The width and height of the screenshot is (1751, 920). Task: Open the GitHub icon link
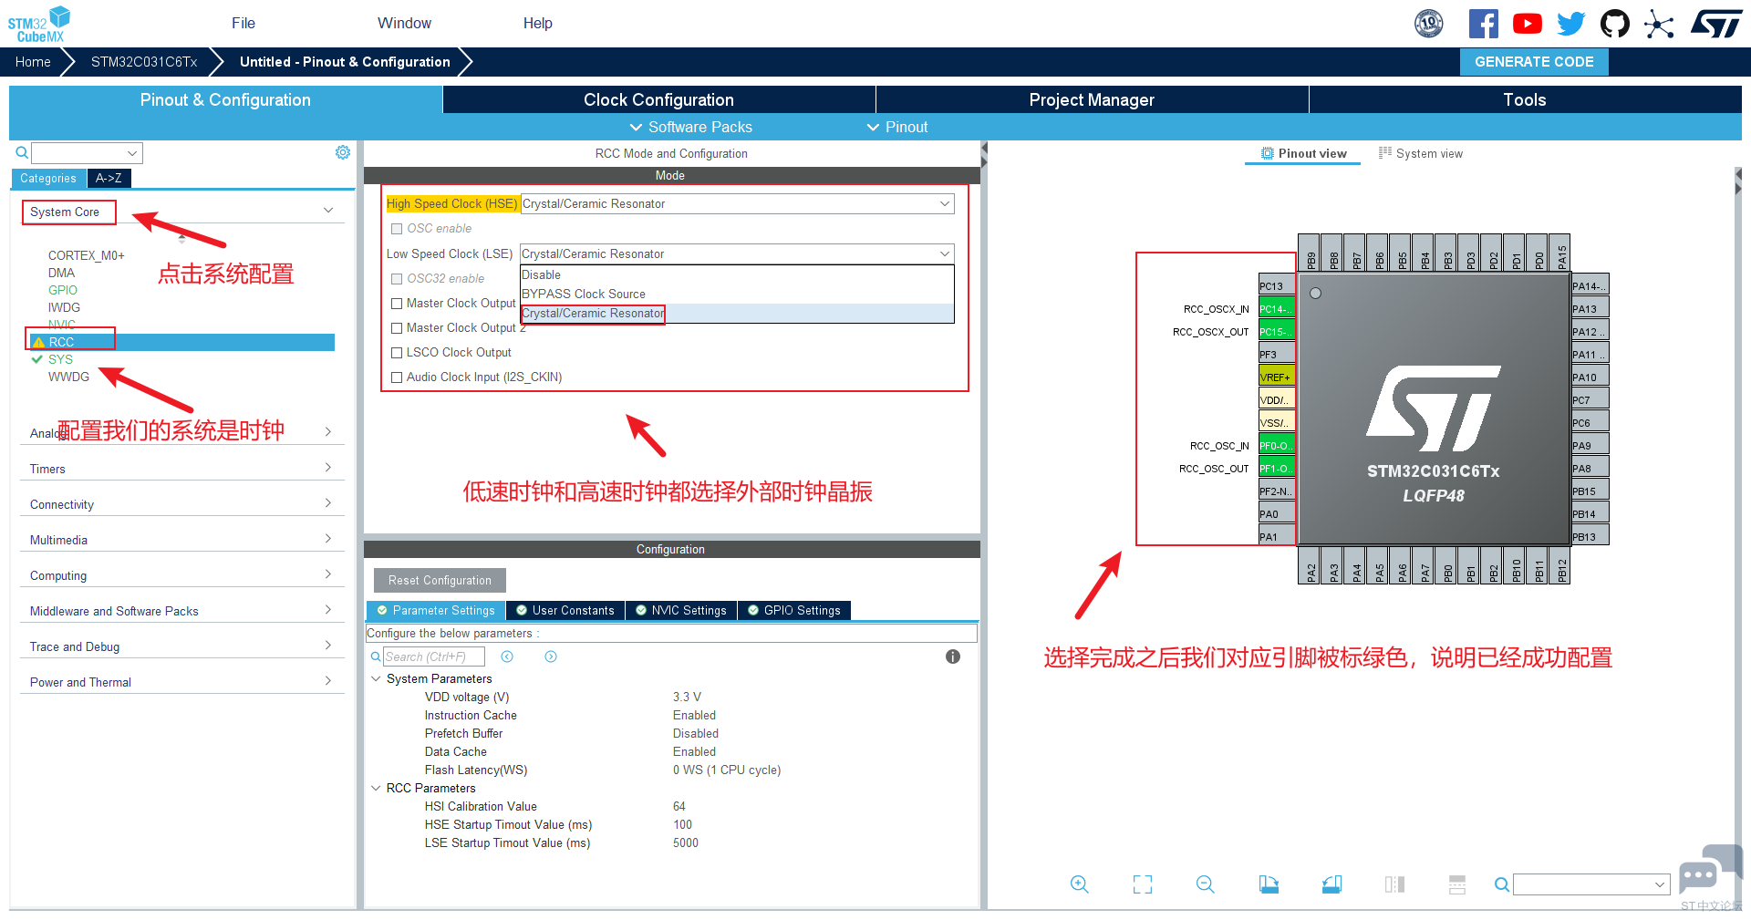click(1614, 24)
